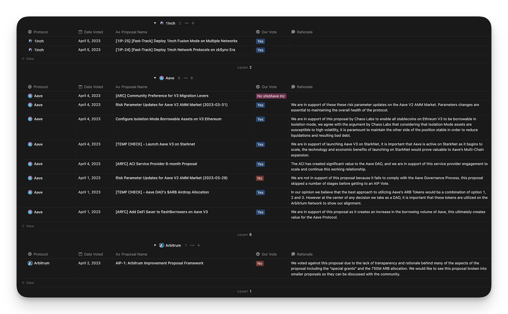
Task: Click the Arbitrum icon in the AIP-1 row
Action: point(30,263)
